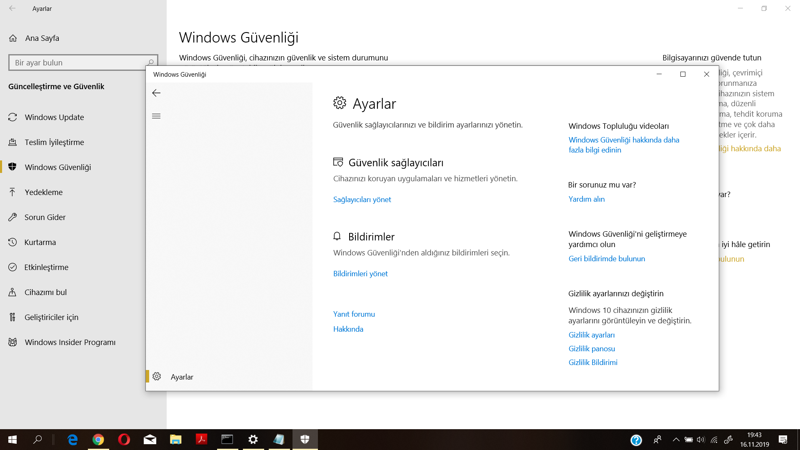The image size is (800, 450).
Task: Open the hamburger navigation menu
Action: tap(156, 116)
